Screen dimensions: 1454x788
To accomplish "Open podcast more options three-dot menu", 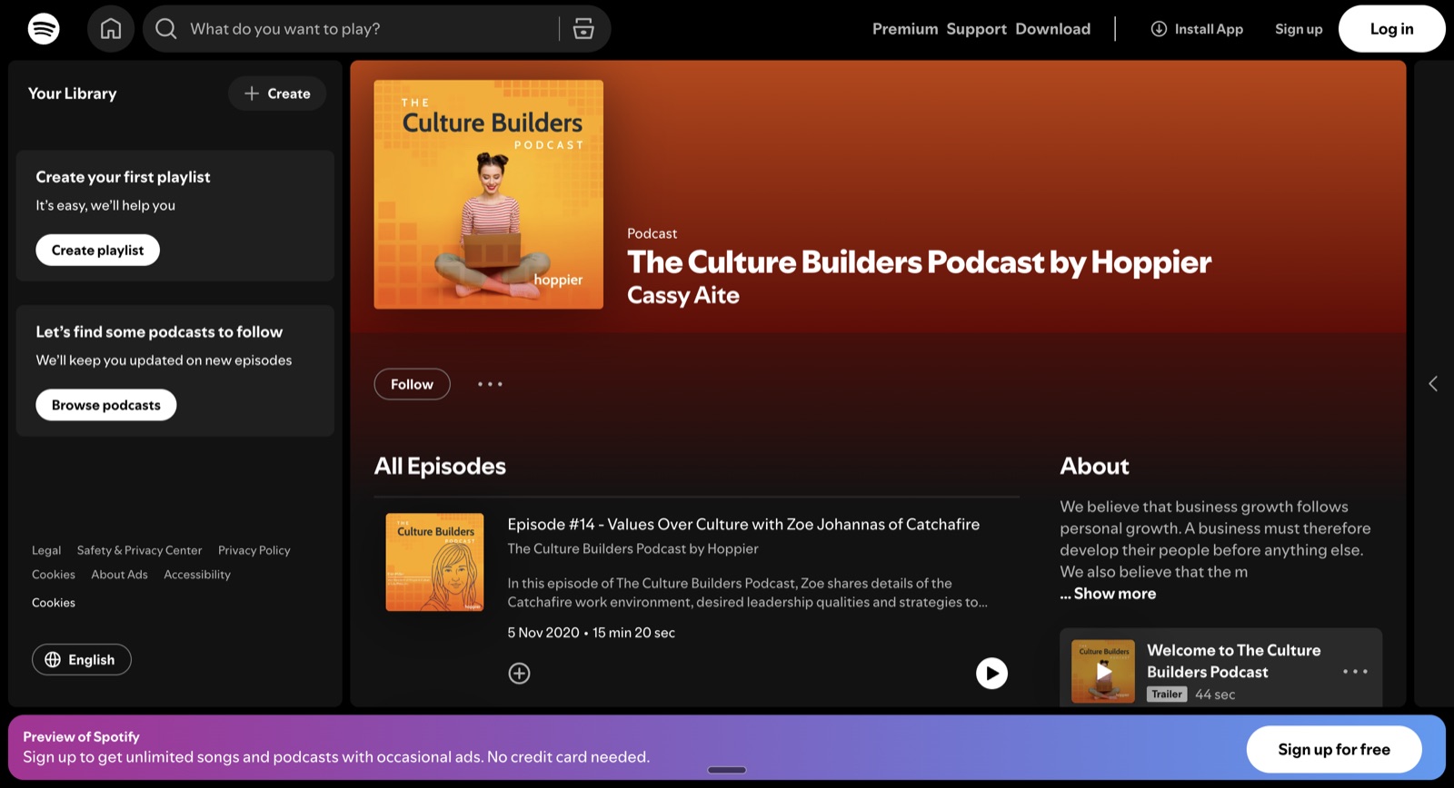I will click(490, 384).
